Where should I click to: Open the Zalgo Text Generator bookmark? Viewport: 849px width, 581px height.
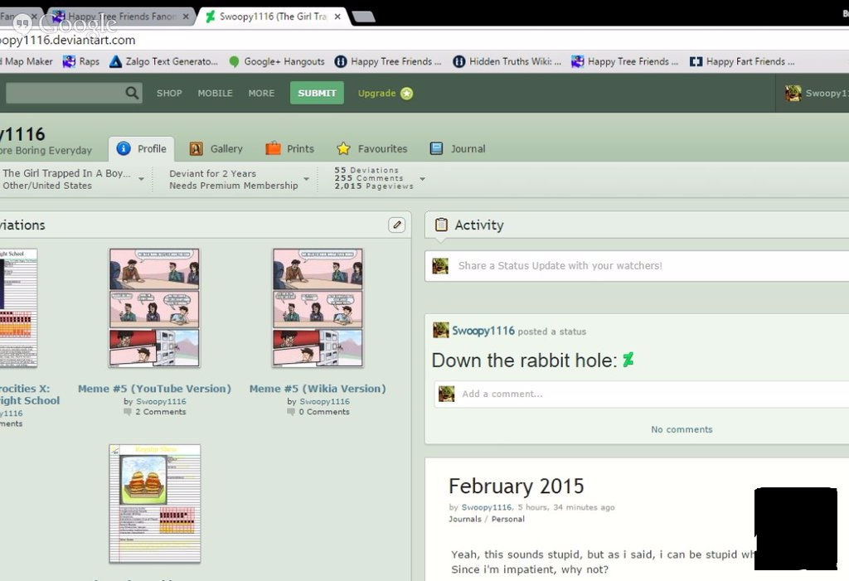tap(163, 61)
